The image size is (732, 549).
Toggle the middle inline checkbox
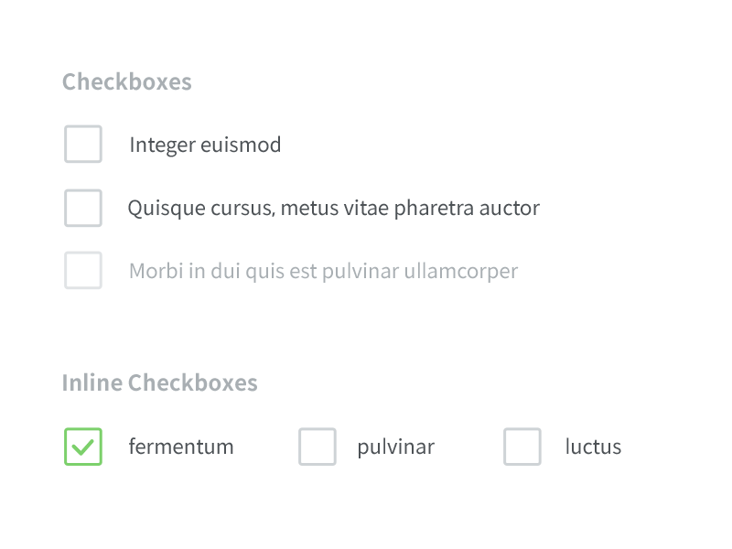coord(317,447)
